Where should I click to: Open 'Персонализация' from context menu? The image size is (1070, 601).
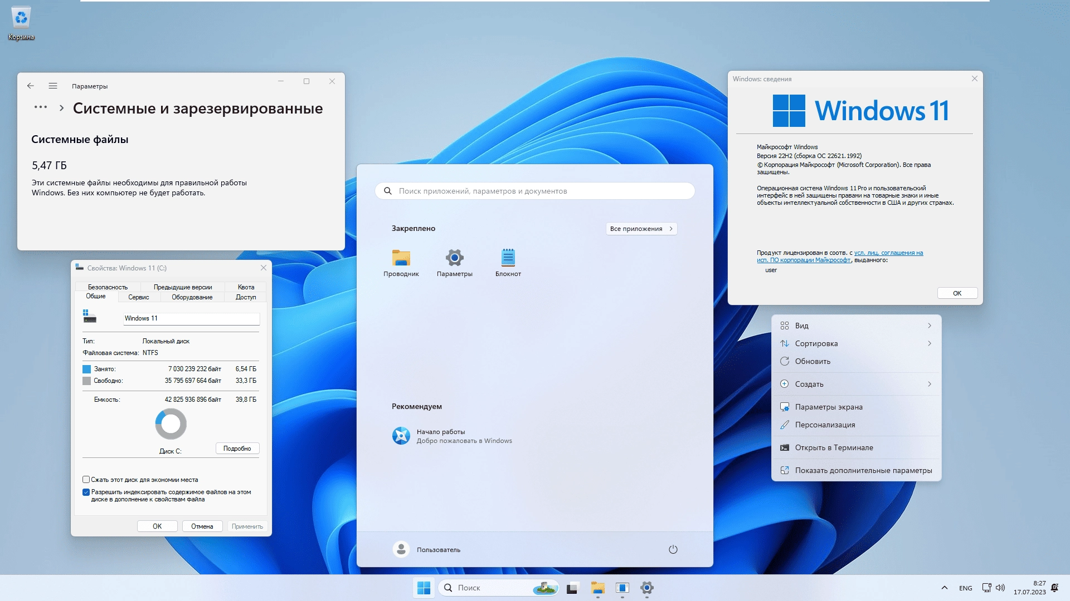pos(857,425)
